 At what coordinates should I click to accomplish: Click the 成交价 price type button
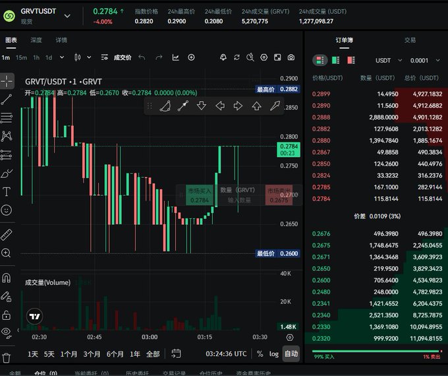(123, 57)
